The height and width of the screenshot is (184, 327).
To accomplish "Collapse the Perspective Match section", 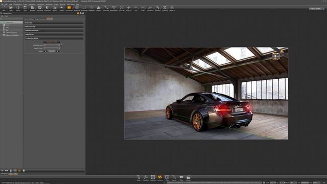I will (x=54, y=38).
